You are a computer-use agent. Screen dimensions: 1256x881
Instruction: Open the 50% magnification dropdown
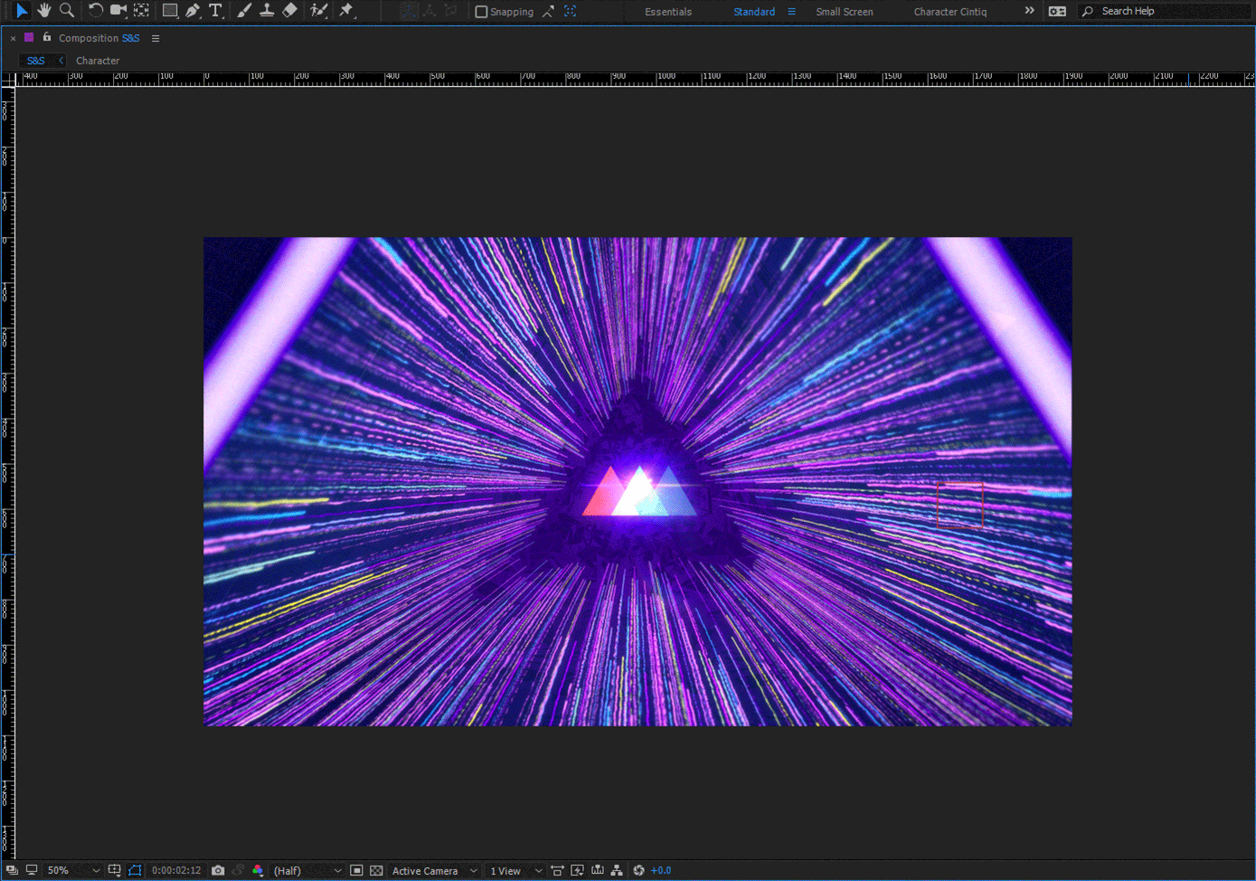pyautogui.click(x=73, y=870)
